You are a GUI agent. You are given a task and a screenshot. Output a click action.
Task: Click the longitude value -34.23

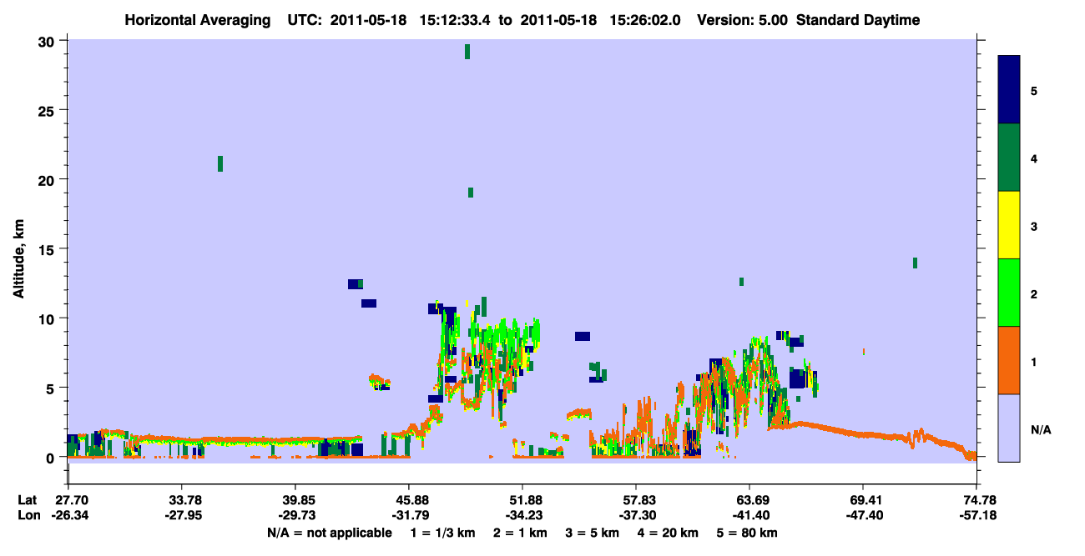click(522, 516)
